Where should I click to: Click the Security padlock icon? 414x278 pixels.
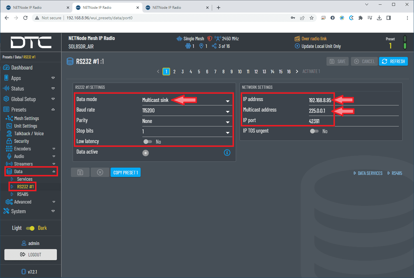pos(9,141)
